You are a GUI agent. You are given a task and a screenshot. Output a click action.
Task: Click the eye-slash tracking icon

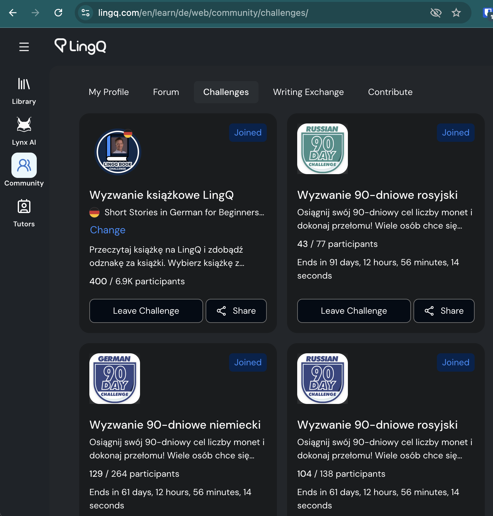point(436,13)
